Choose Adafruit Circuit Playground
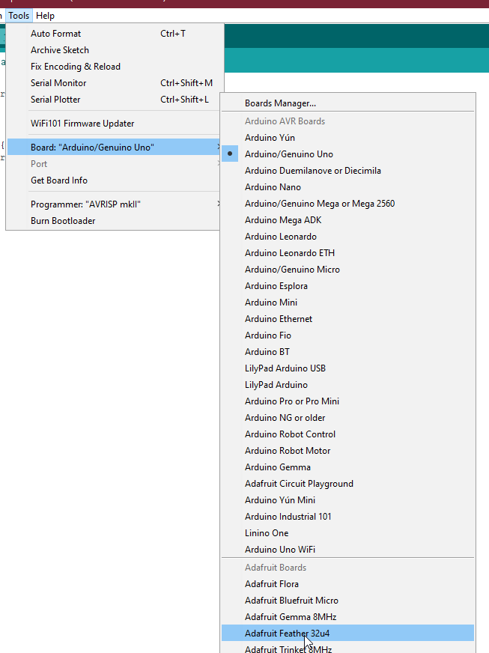 click(347, 484)
